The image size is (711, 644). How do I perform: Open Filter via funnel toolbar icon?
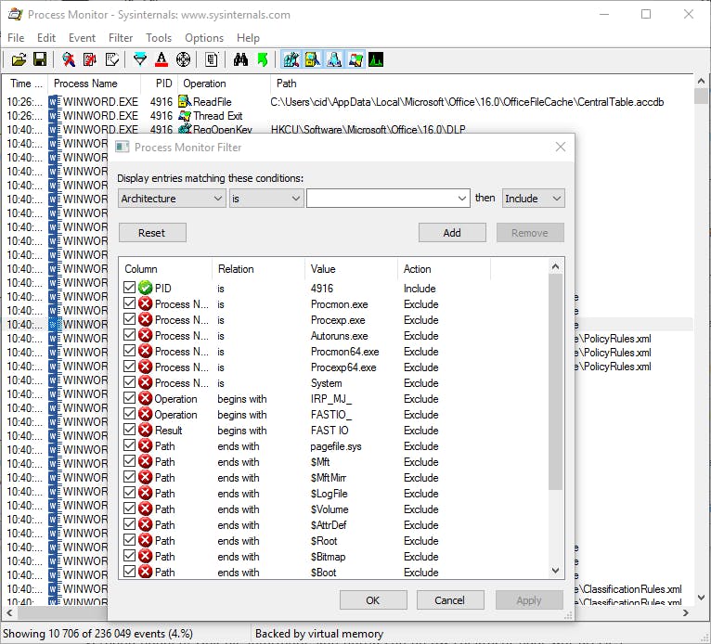(140, 59)
